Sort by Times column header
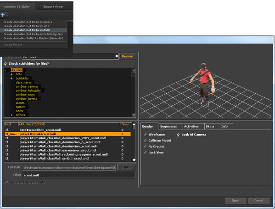The height and width of the screenshot is (209, 275). click(x=126, y=124)
